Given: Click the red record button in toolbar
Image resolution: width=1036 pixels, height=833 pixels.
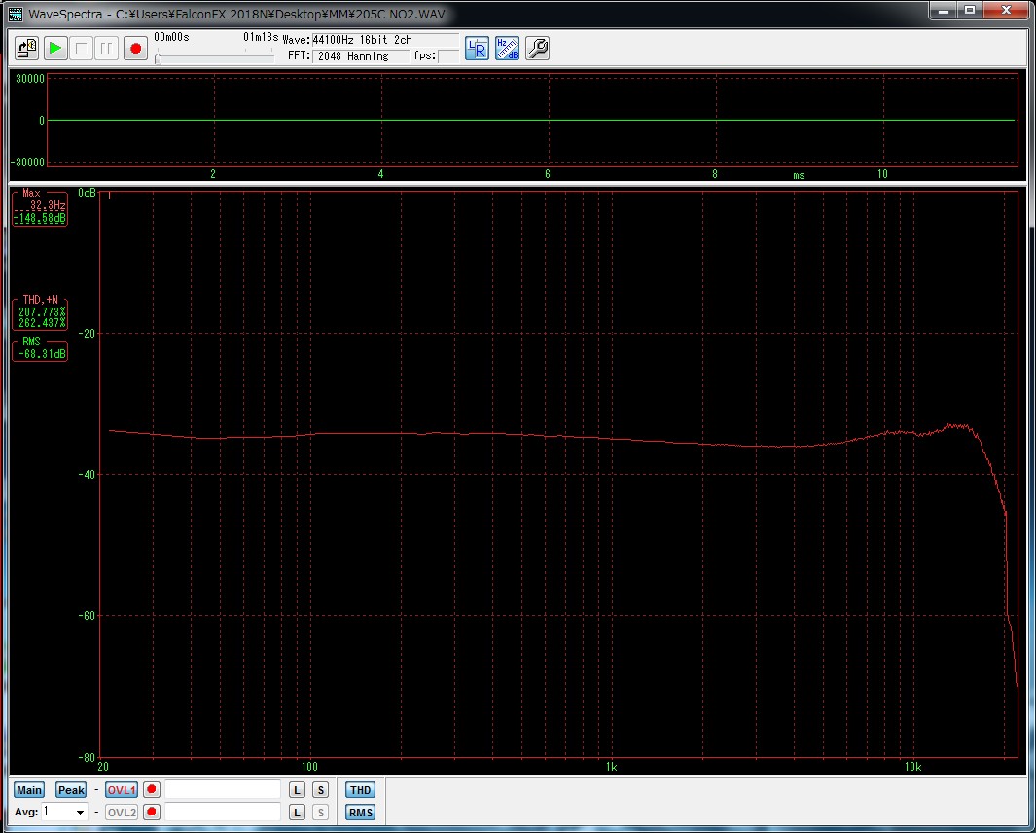Looking at the screenshot, I should tap(135, 48).
